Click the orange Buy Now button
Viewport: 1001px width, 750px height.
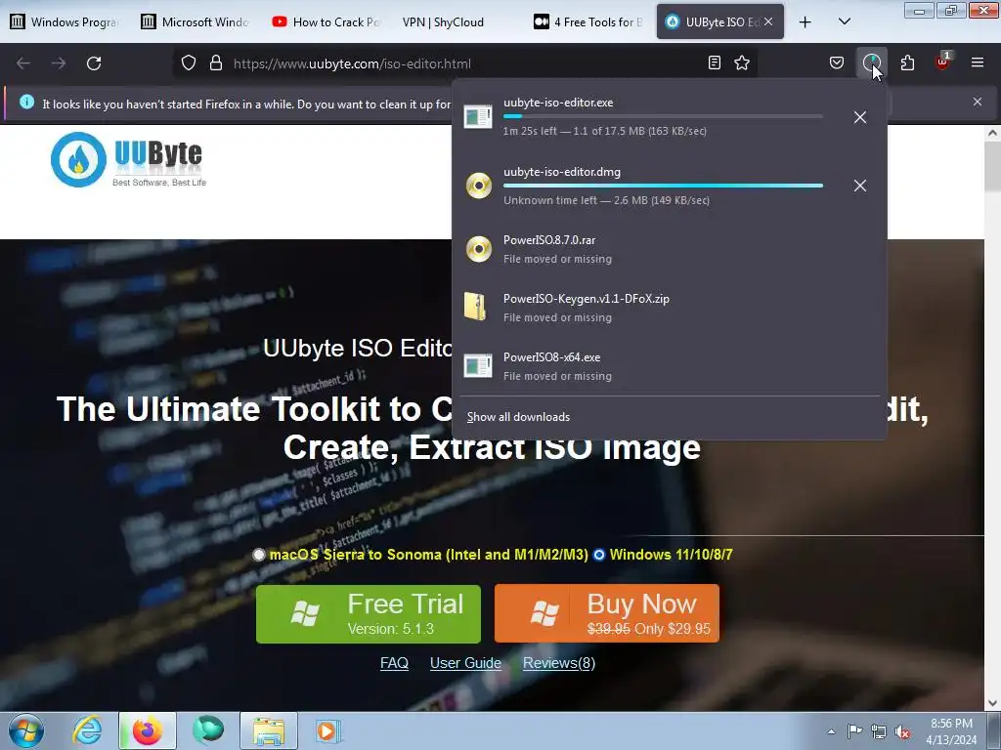click(606, 613)
